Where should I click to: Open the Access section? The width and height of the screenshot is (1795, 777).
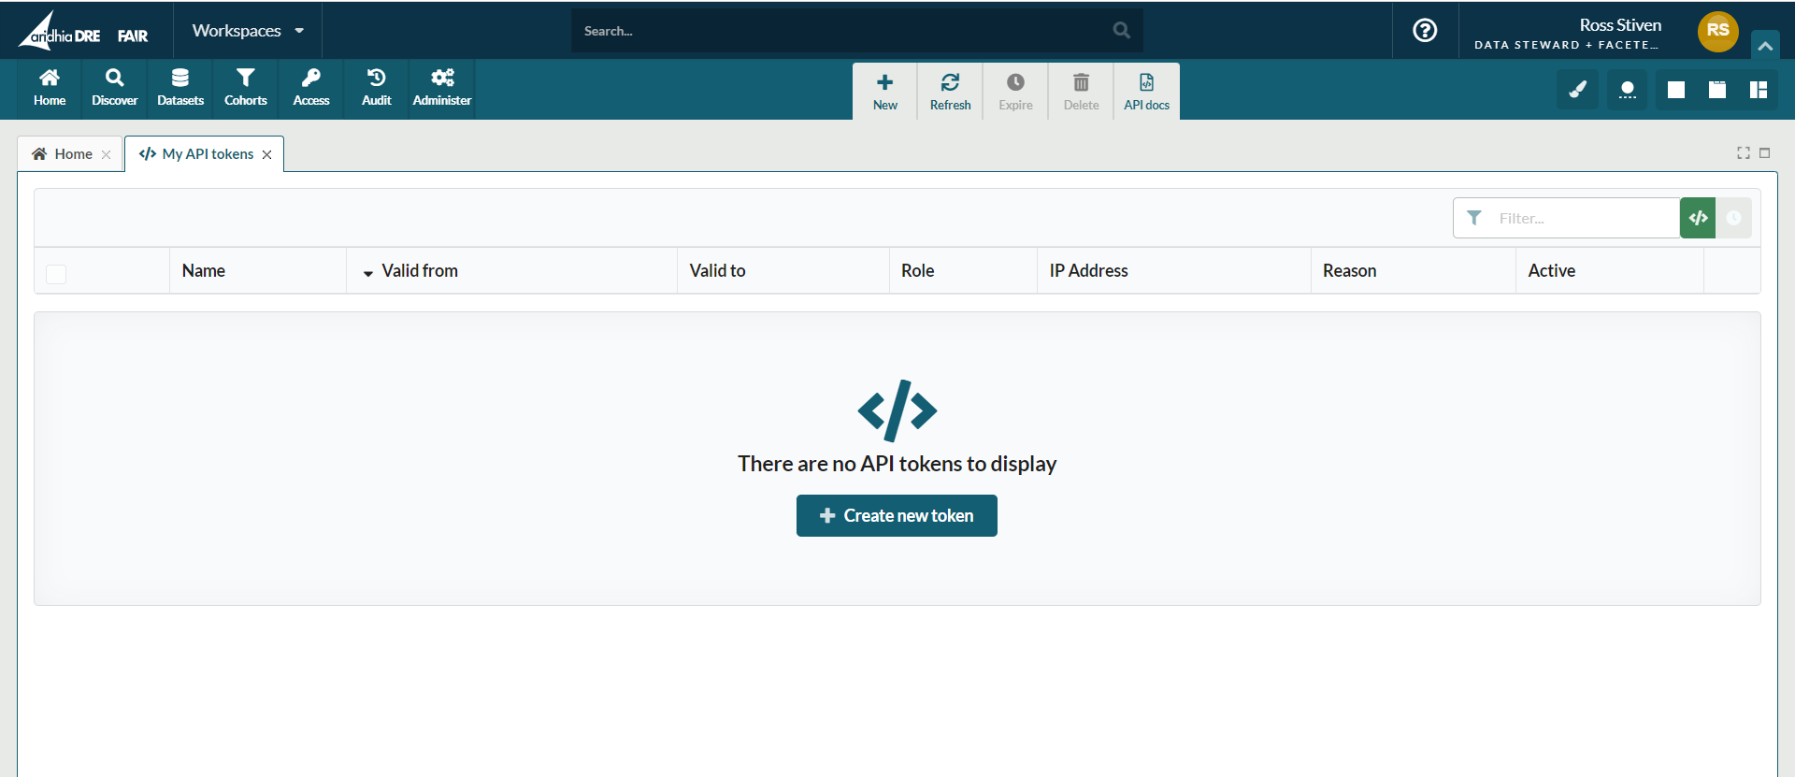coord(311,89)
